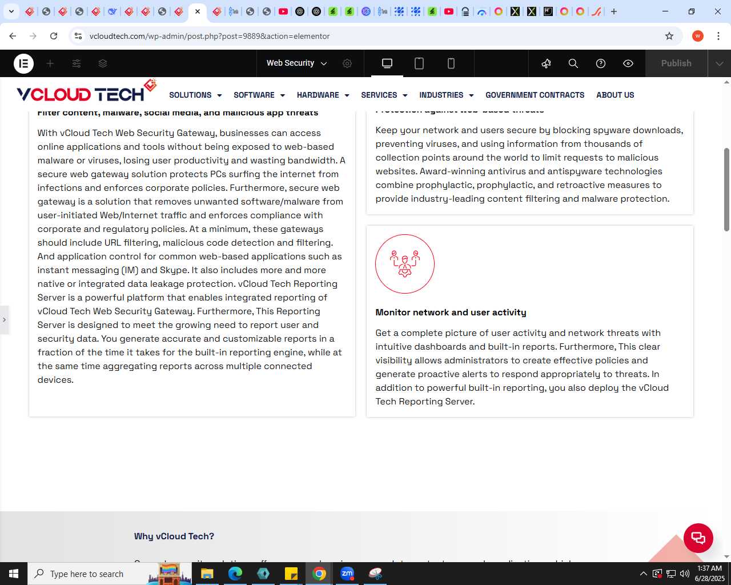
Task: Expand the SOFTWARE nav menu
Action: (x=259, y=95)
